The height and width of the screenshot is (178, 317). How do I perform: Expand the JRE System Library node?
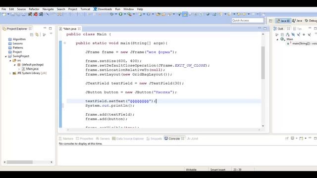click(10, 73)
